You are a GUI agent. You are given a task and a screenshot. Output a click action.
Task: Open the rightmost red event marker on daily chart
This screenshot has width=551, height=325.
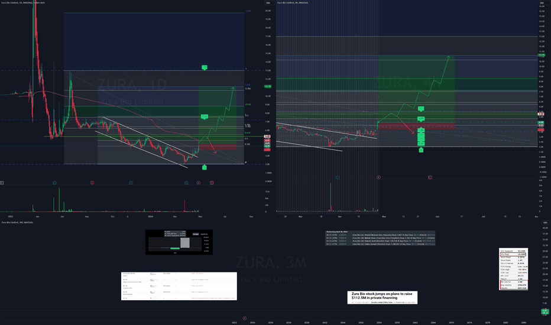pyautogui.click(x=212, y=183)
